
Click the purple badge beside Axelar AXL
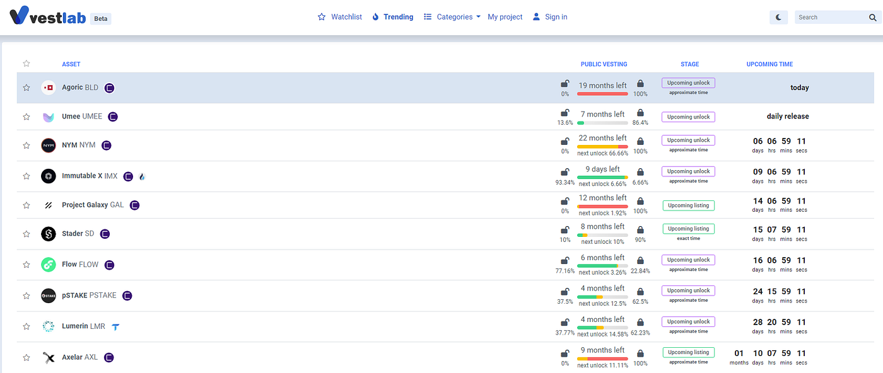click(108, 357)
